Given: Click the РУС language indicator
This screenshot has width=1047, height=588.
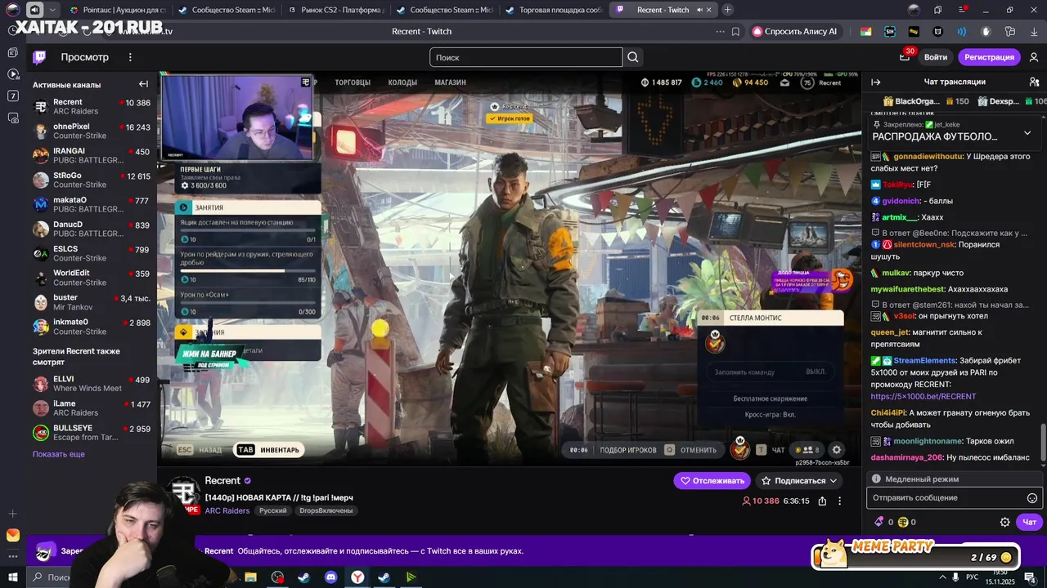Looking at the screenshot, I should point(973,577).
